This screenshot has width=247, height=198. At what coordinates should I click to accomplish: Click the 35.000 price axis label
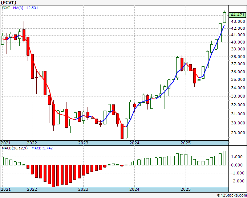(x=238, y=79)
